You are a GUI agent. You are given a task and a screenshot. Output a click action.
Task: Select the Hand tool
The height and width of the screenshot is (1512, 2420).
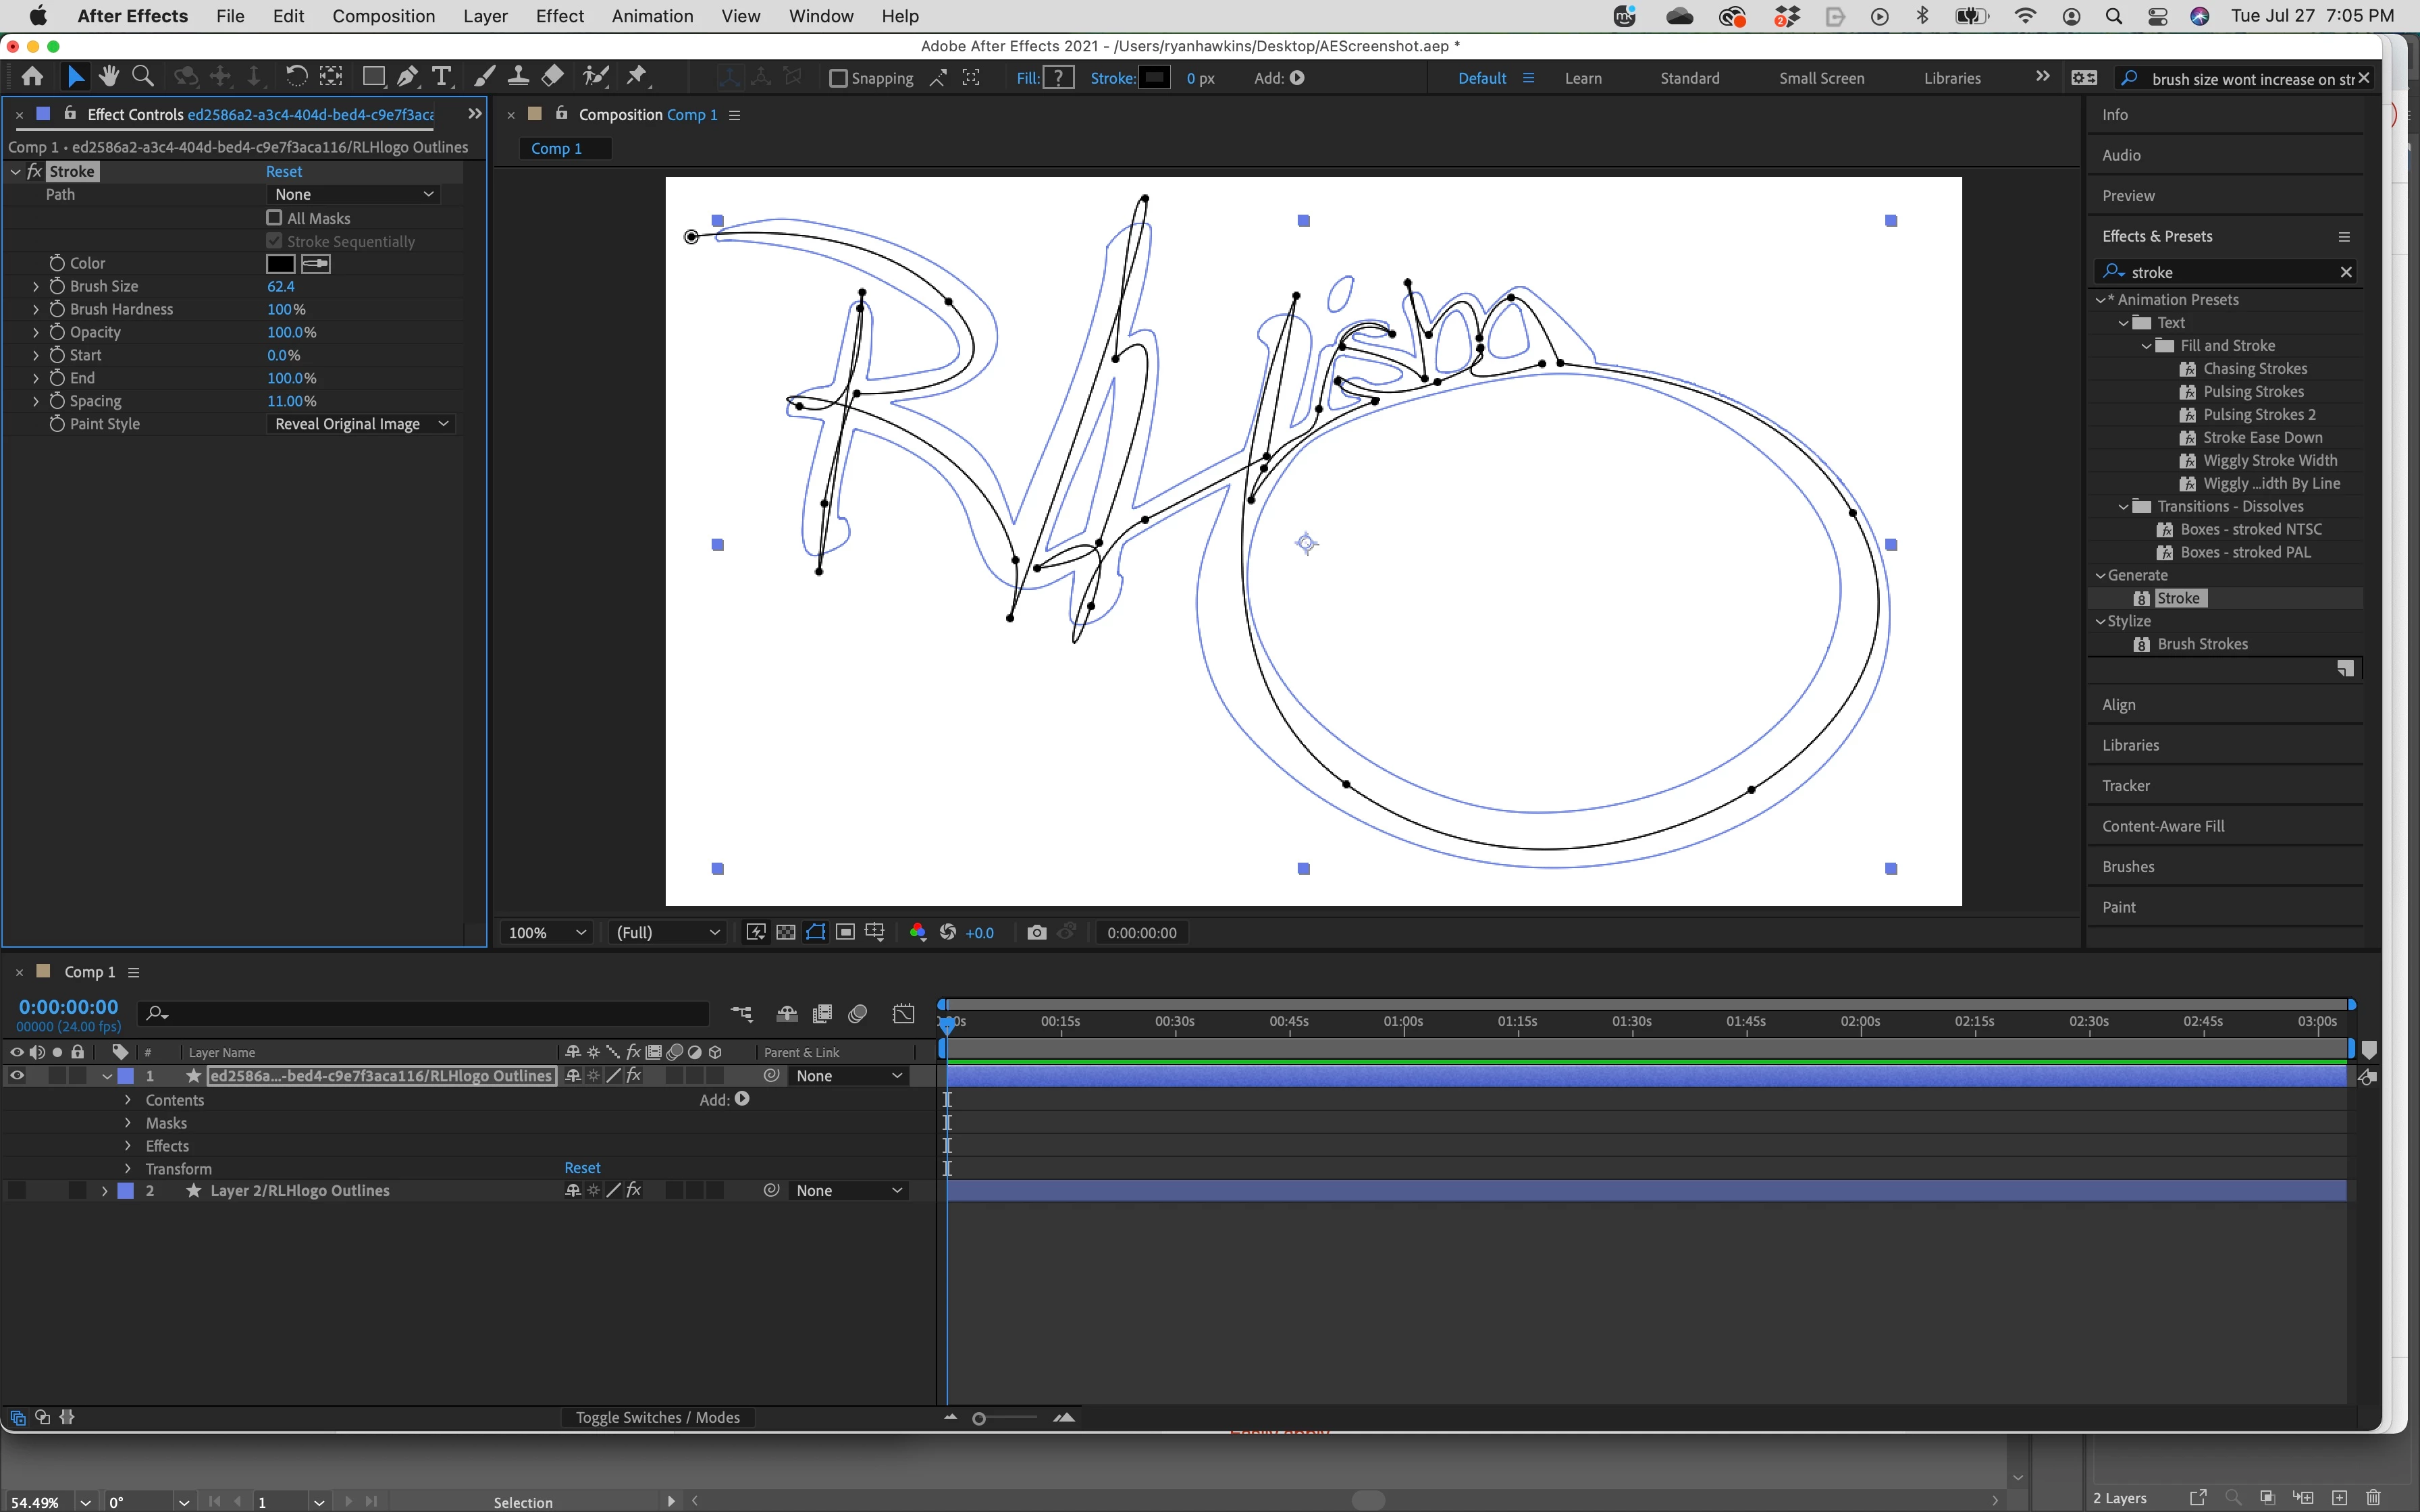tap(109, 77)
